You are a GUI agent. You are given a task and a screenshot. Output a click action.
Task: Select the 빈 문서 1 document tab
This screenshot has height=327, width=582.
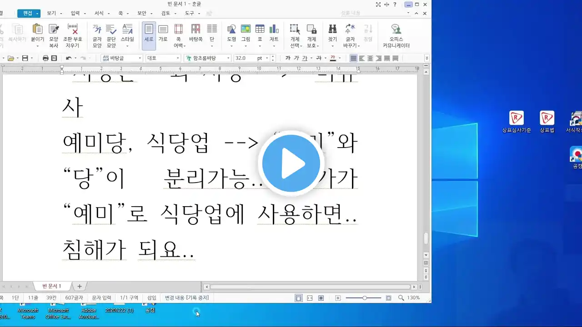(x=52, y=286)
